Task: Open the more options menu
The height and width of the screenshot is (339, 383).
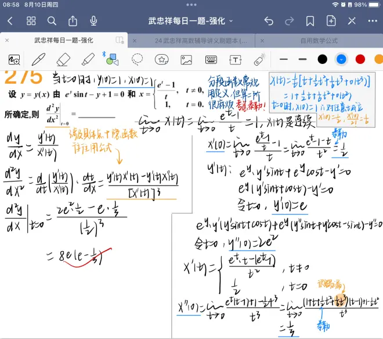Action: coord(372,21)
